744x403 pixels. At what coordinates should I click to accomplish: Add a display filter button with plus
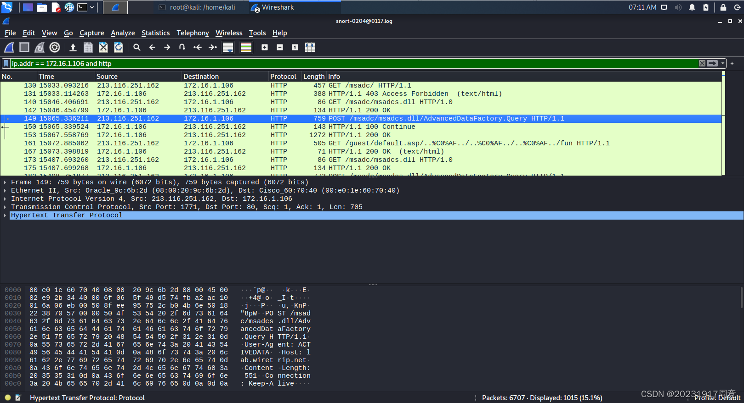[x=732, y=63]
